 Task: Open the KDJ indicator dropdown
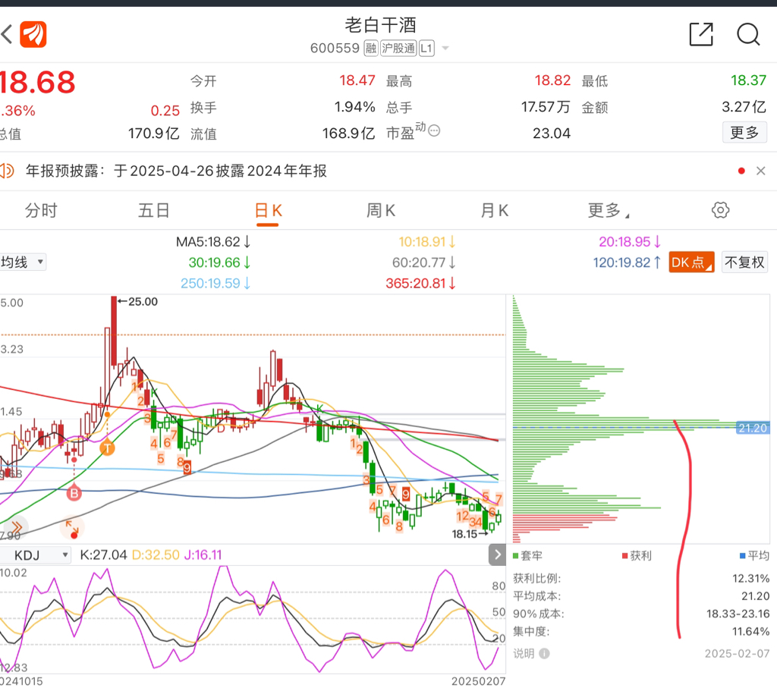35,555
